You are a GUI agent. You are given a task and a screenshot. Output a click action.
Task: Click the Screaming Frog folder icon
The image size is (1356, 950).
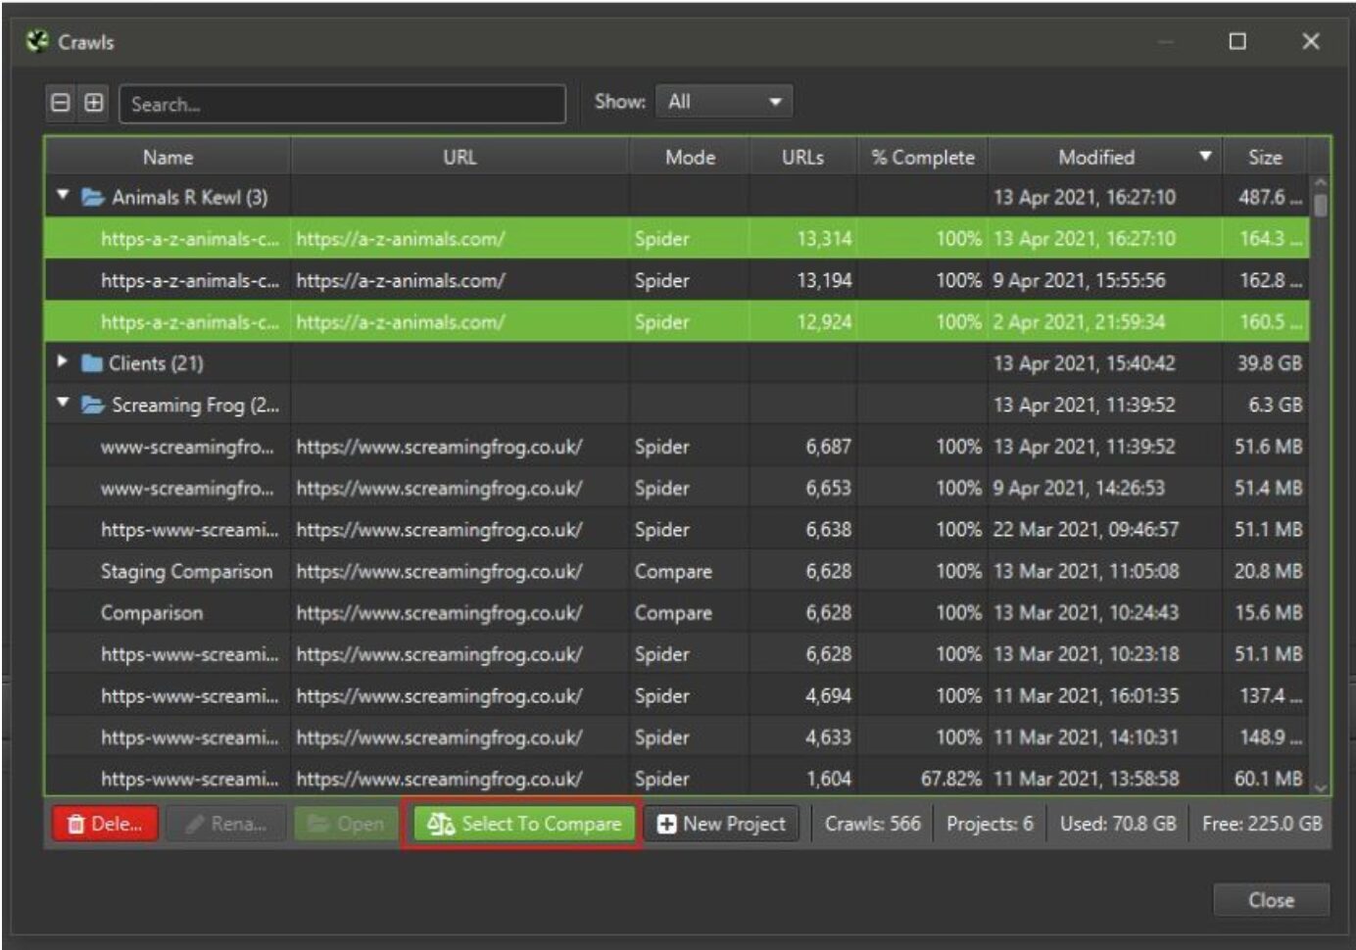coord(93,404)
